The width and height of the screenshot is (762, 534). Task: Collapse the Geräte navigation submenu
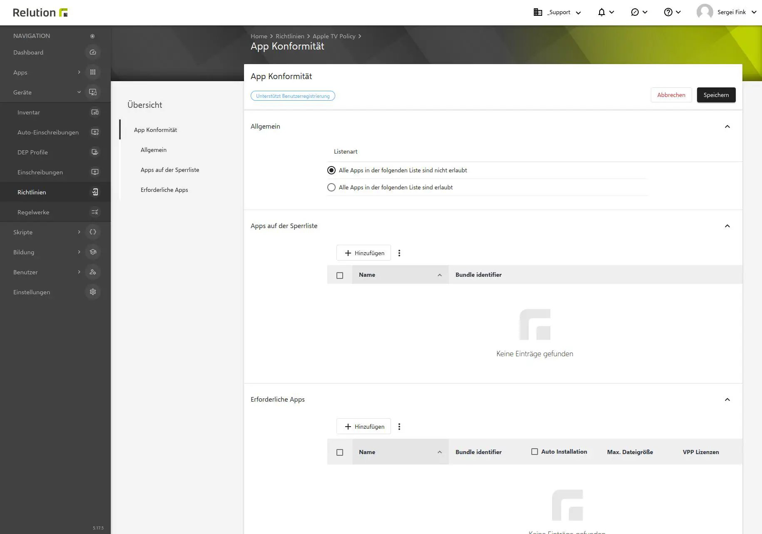click(79, 92)
